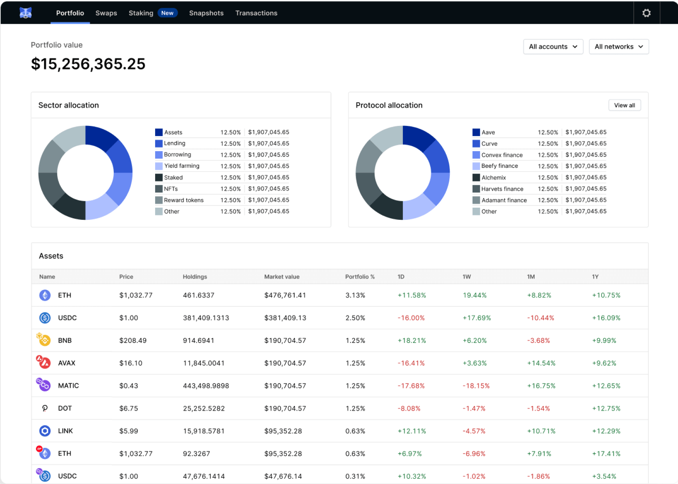Click the Yield farming legend swatch

point(159,166)
